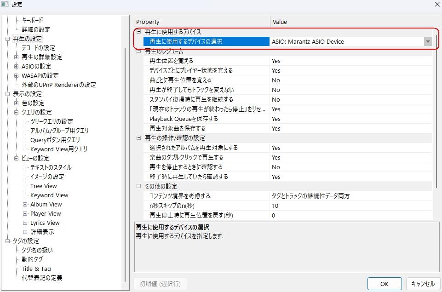Click the OK button
This screenshot has width=442, height=292.
point(385,284)
